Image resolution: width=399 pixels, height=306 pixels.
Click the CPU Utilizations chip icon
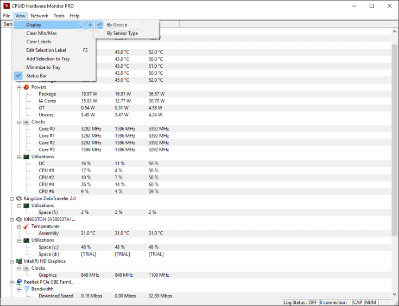(x=26, y=157)
